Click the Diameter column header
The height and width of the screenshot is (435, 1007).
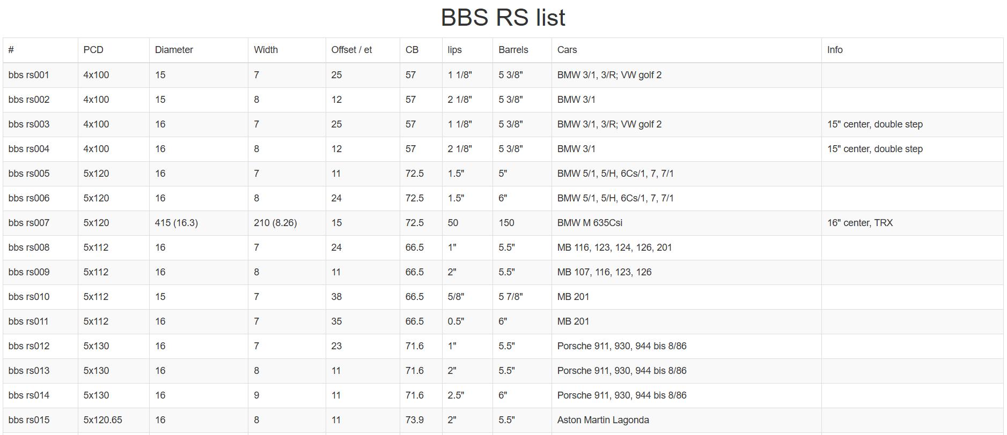[x=174, y=50]
